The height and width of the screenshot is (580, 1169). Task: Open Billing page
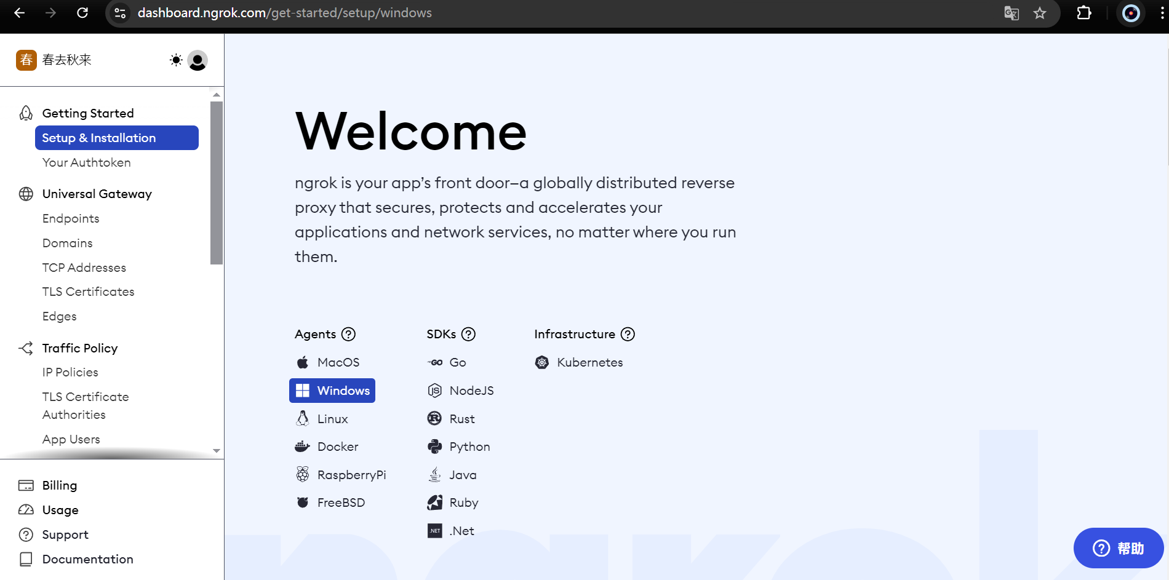click(x=60, y=485)
